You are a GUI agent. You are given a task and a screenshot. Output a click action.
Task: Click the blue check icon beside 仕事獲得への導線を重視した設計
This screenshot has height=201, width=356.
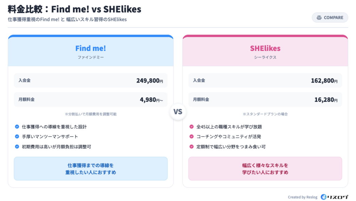coord(17,127)
